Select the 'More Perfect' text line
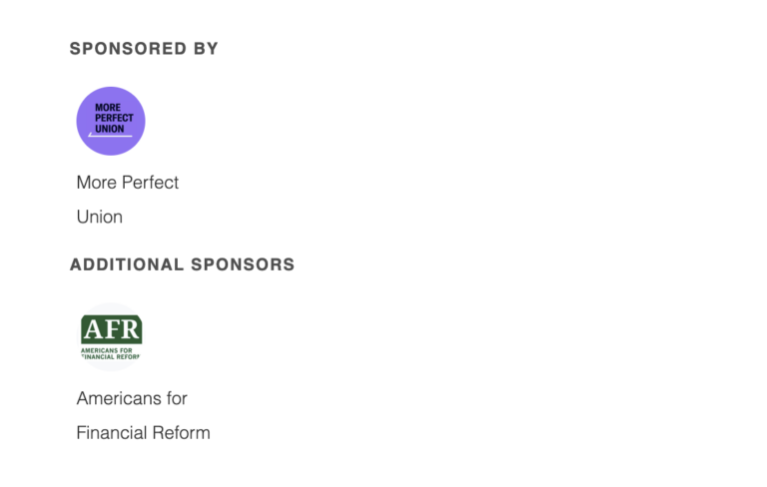Screen dimensions: 767x487 tap(127, 182)
